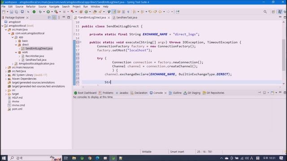Click the Writable status bar entry

[x=147, y=152]
